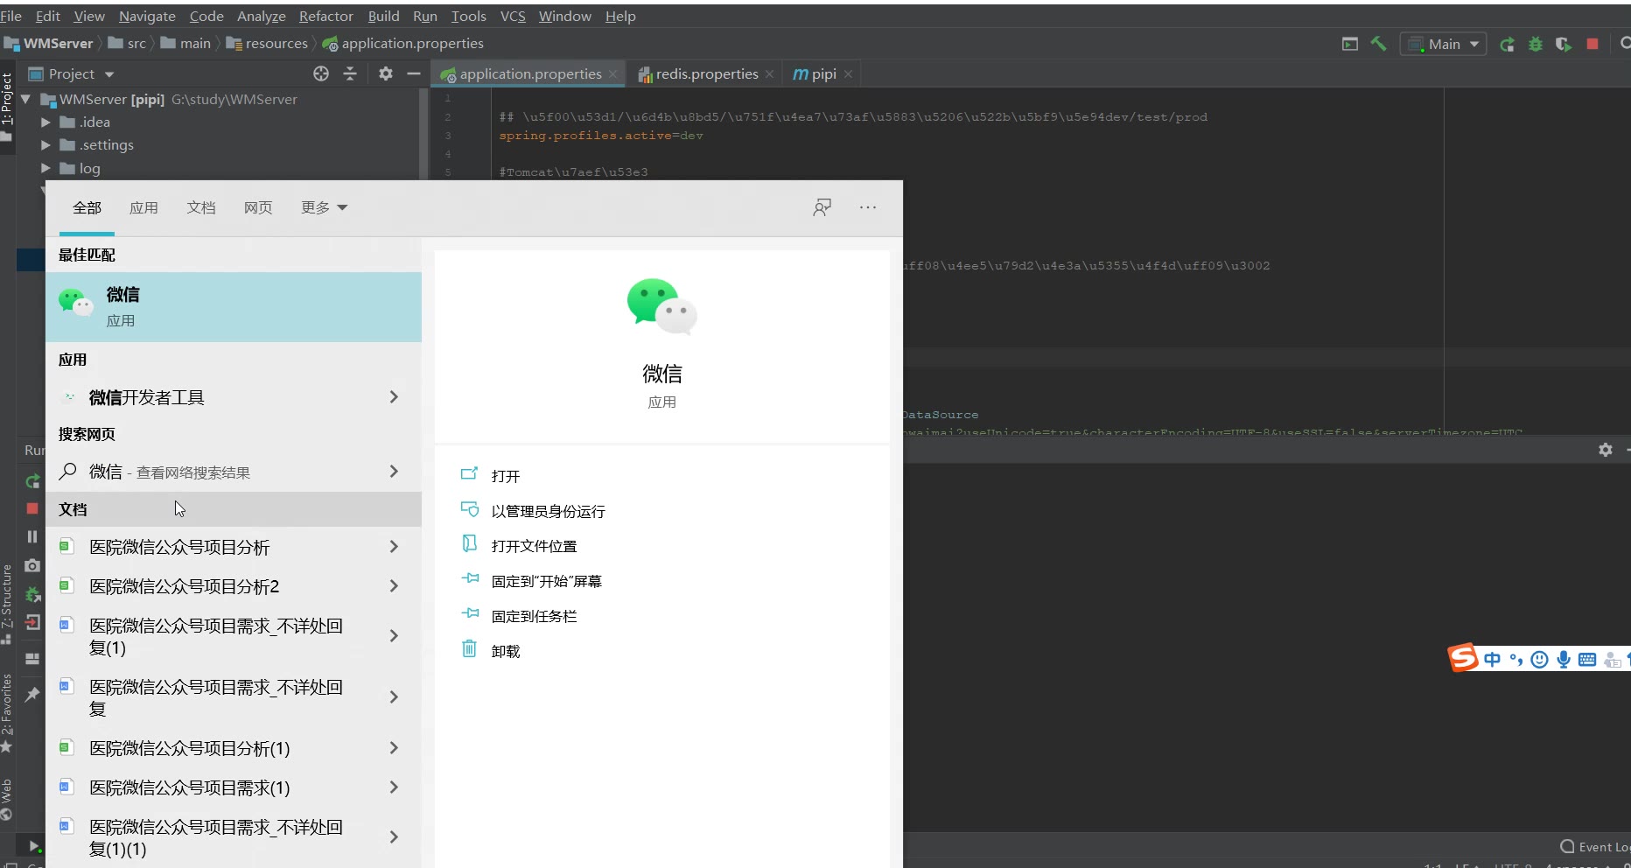Click the Sogou microphone voice input icon
Screen dimensions: 1631x868
[x=1564, y=660]
